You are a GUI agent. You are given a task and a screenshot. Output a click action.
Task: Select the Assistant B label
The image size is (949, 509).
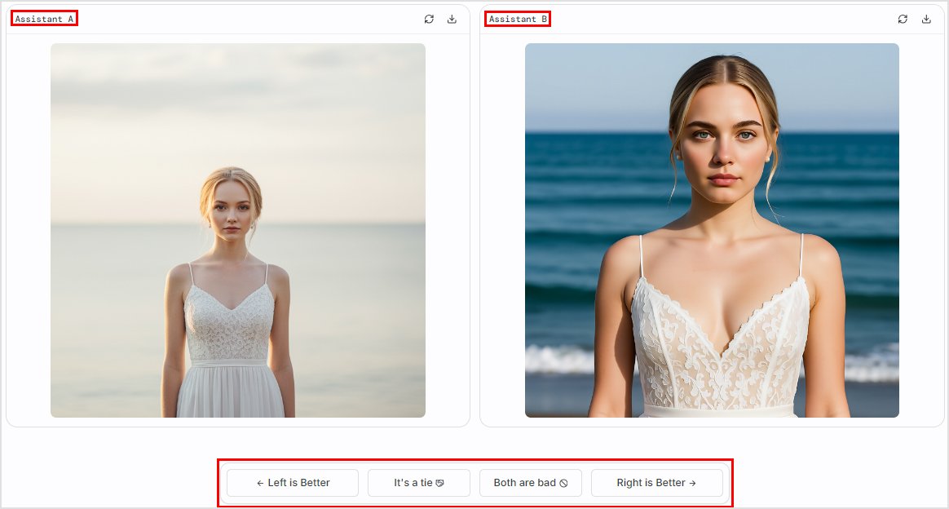(x=518, y=19)
